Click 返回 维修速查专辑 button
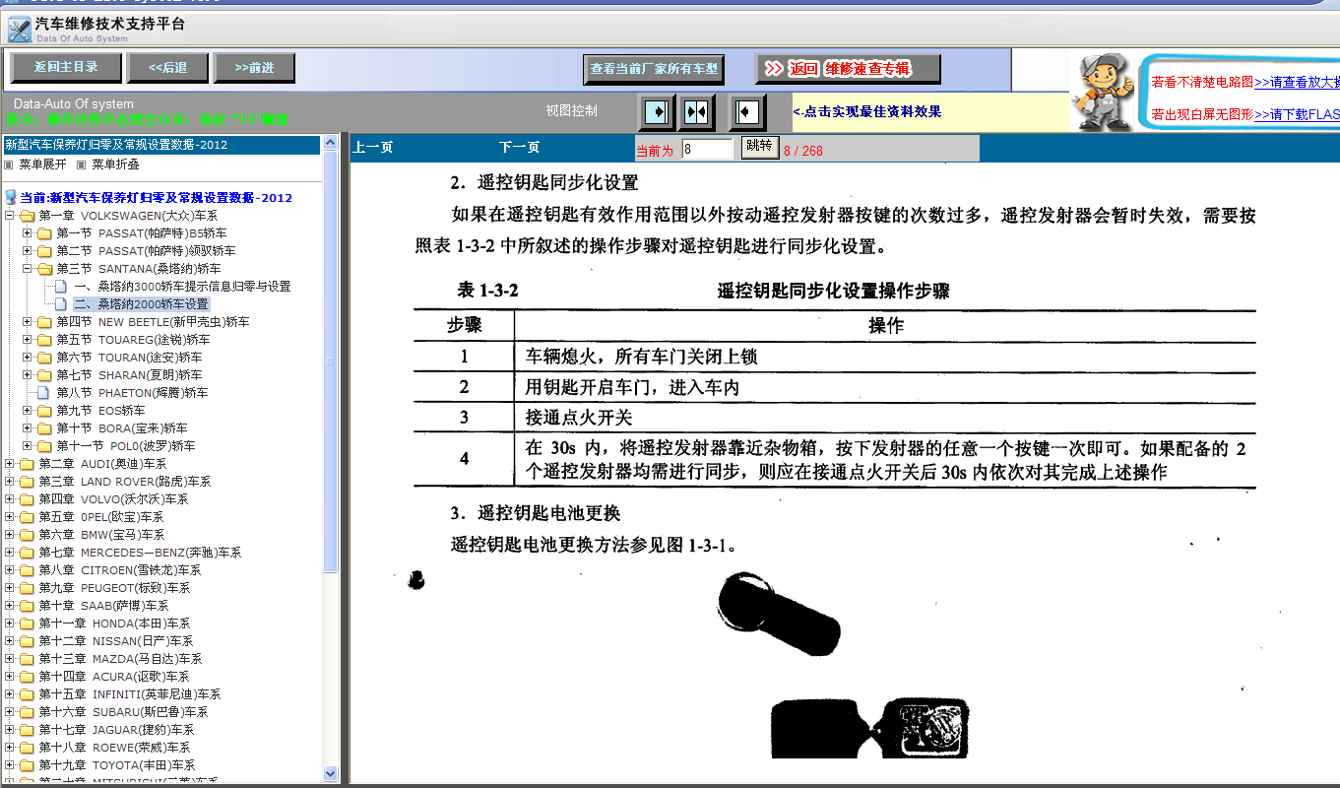Screen dimensions: 1340x788 pos(849,69)
